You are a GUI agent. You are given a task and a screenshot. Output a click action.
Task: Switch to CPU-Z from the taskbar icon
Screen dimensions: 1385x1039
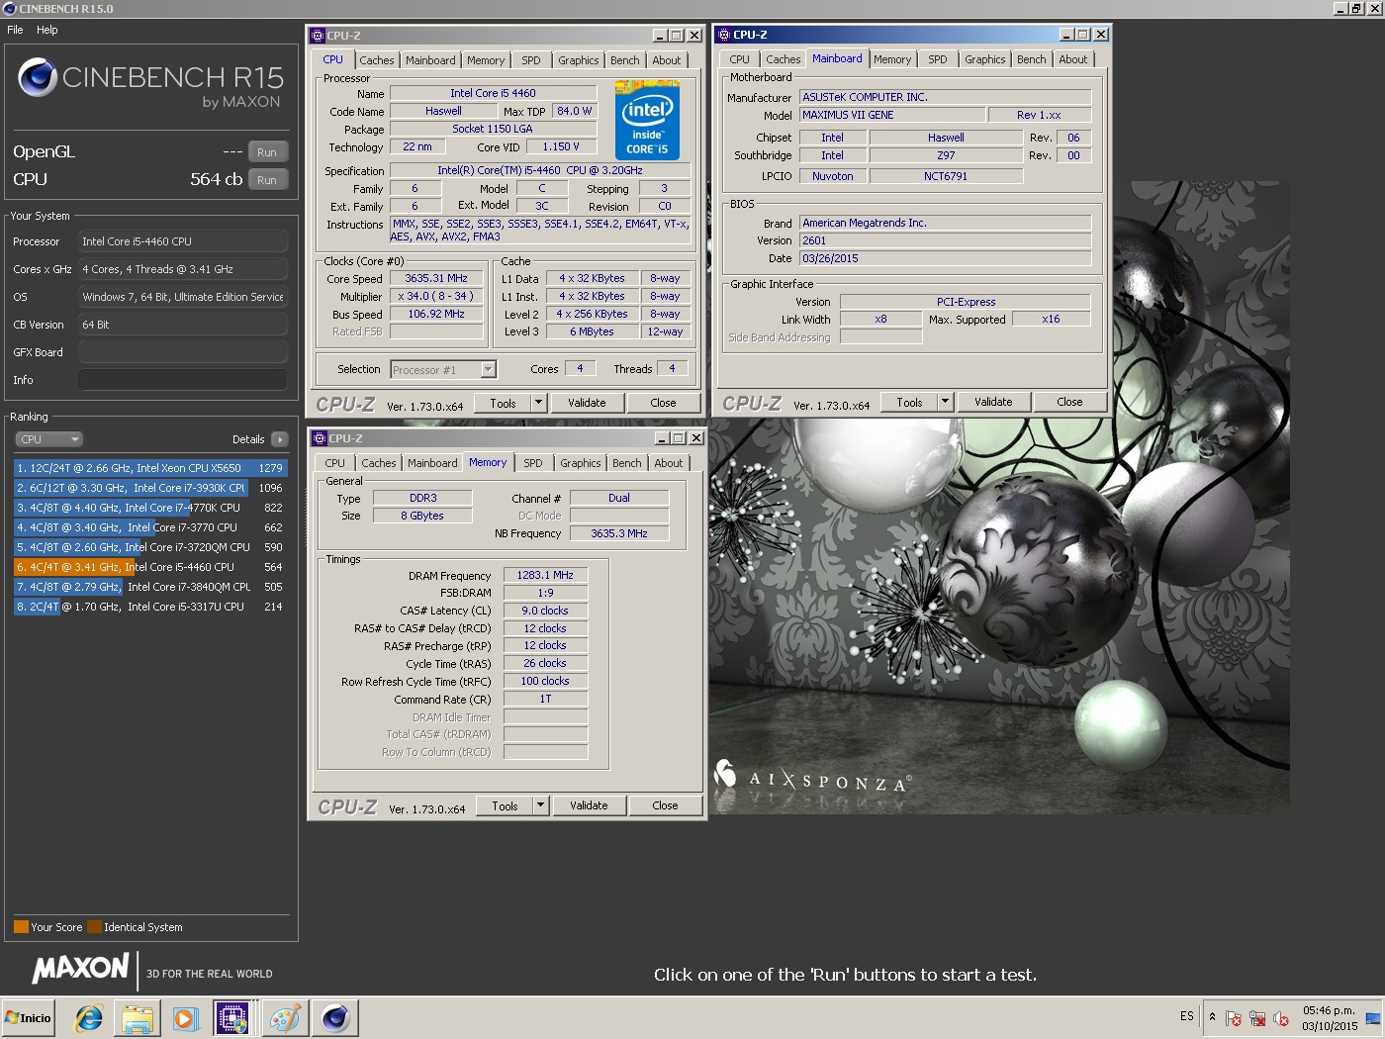click(x=232, y=1017)
